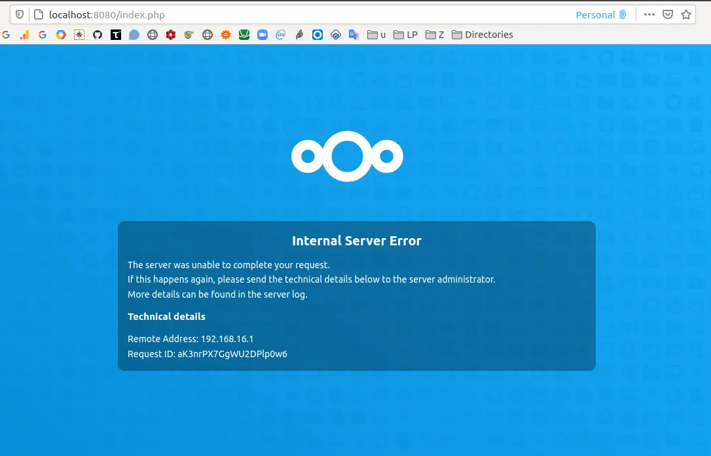711x456 pixels.
Task: Open the globe bookmark beside the orange sun icon
Action: tap(208, 35)
